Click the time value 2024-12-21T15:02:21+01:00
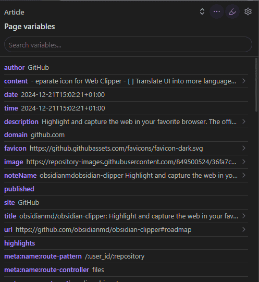259x282 pixels. click(63, 108)
